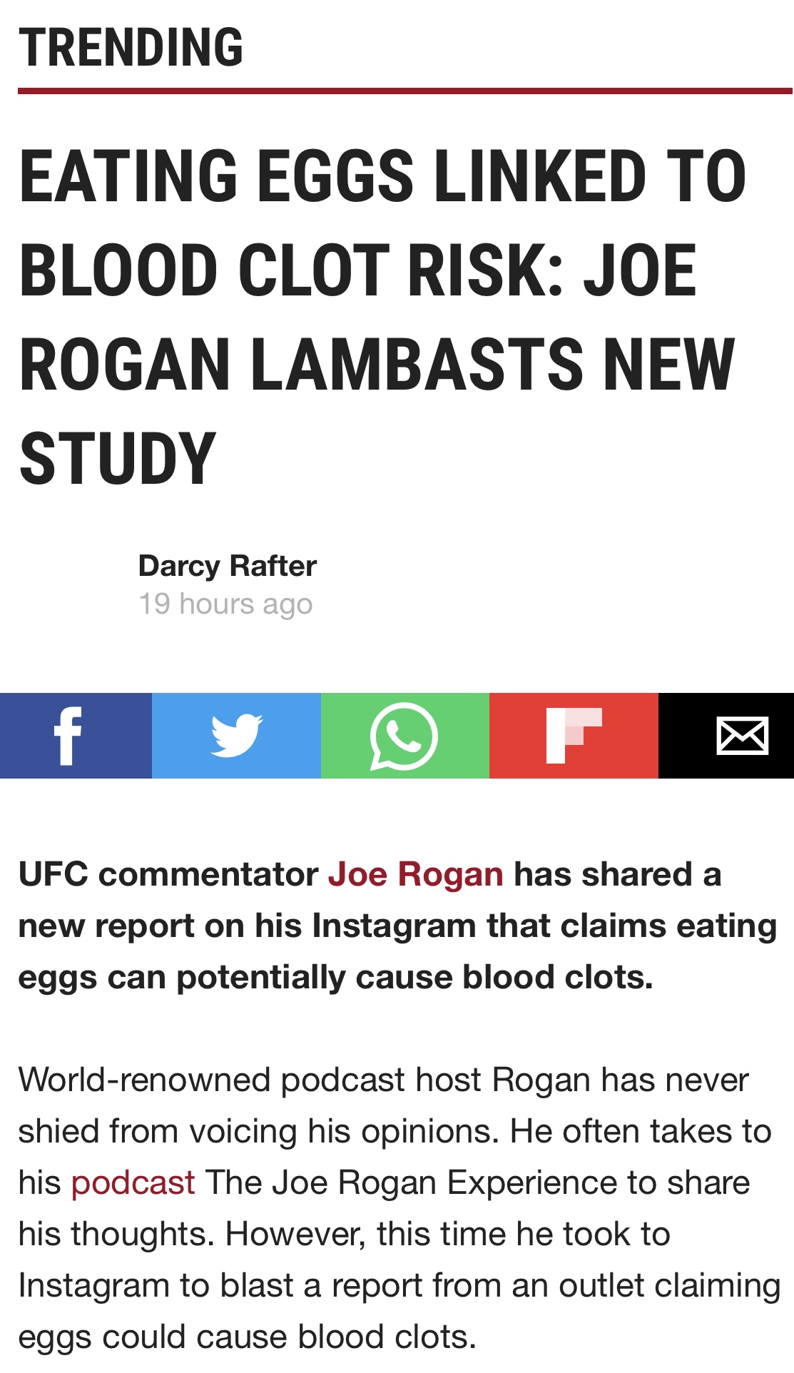Tap the World-renowned podcast host paragraph
This screenshot has width=794, height=1373.
click(399, 1208)
